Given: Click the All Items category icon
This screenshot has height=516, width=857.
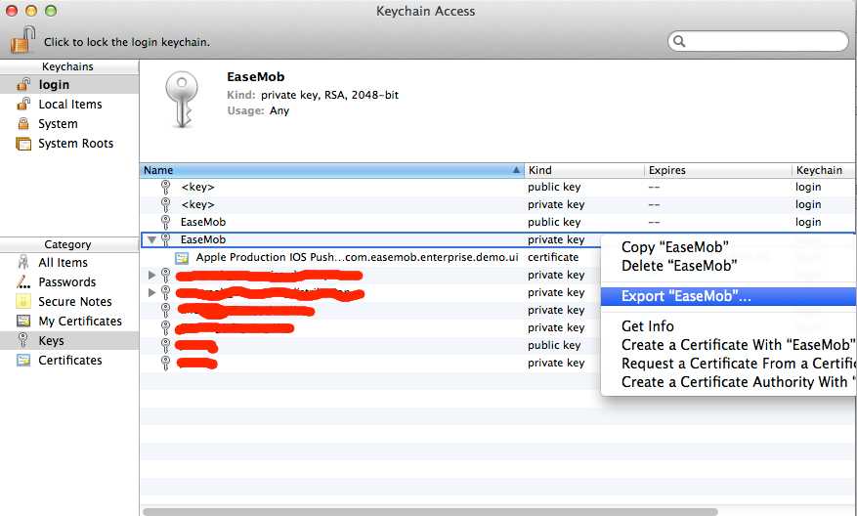Looking at the screenshot, I should [x=22, y=262].
